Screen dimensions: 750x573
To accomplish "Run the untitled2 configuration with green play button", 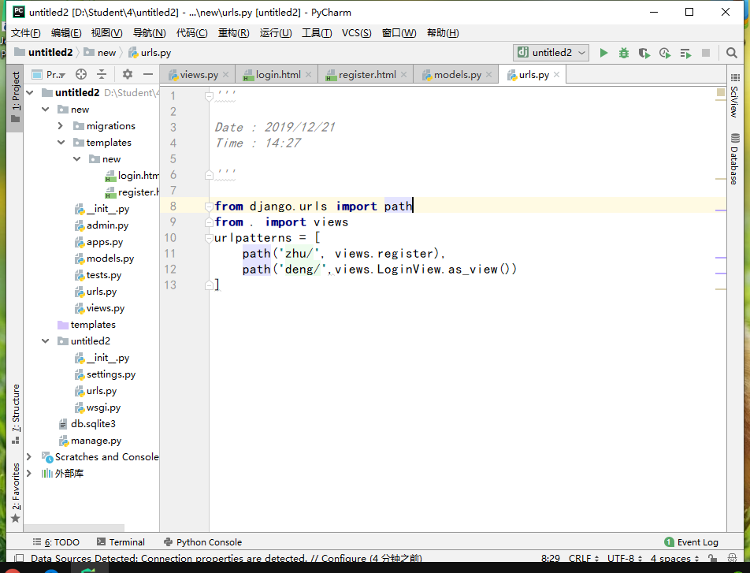I will click(x=603, y=53).
